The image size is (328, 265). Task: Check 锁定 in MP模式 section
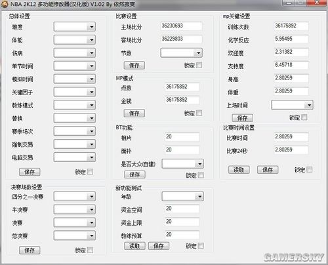tap(199, 113)
